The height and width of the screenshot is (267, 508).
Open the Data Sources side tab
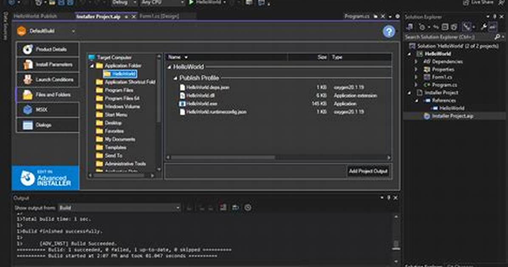(5, 26)
